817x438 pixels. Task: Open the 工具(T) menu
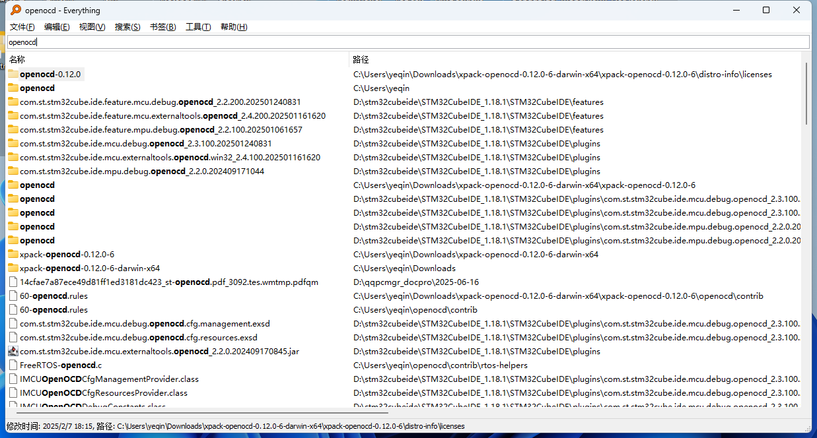[x=198, y=27]
